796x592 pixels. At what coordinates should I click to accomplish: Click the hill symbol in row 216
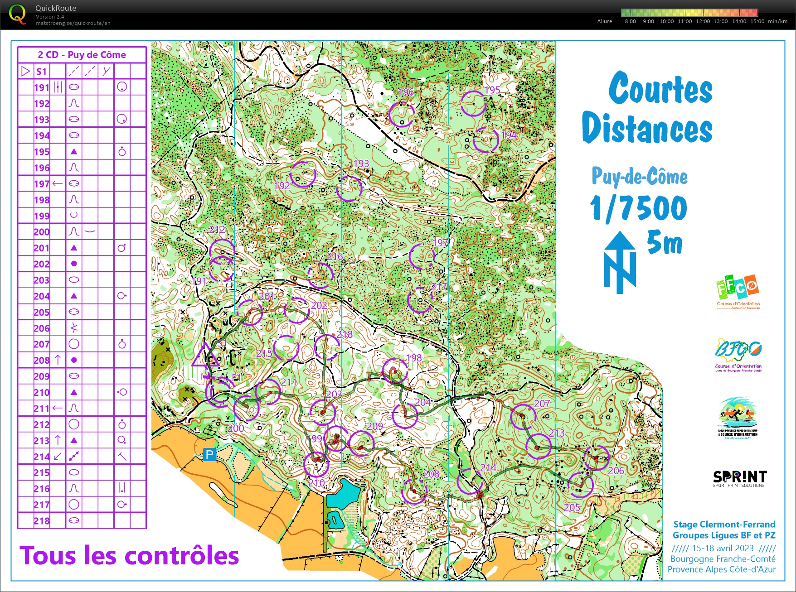(74, 488)
